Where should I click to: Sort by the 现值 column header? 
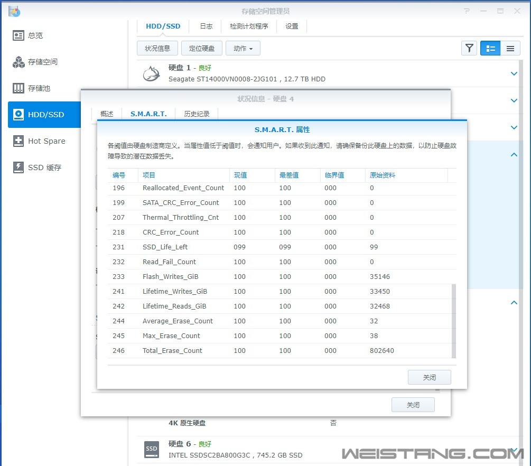click(252, 175)
